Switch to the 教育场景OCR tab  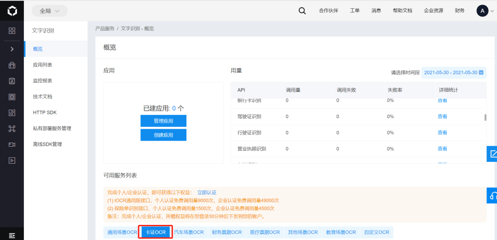(341, 232)
